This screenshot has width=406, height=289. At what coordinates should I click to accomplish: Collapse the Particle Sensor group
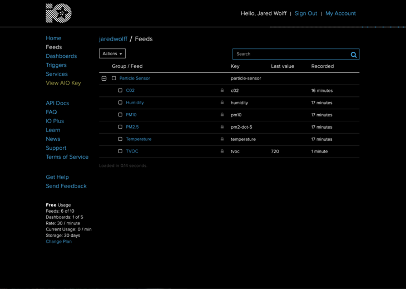coord(104,79)
